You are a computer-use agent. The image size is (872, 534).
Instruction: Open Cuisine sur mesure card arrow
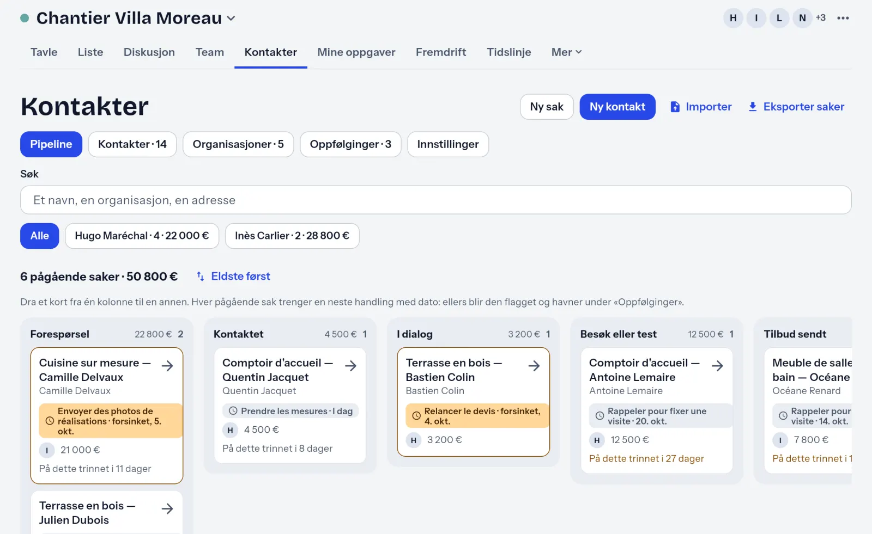point(167,366)
